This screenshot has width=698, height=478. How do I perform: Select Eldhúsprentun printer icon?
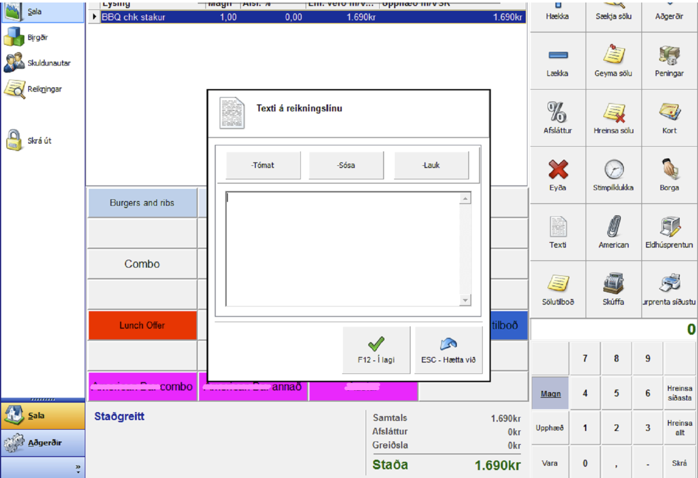669,227
